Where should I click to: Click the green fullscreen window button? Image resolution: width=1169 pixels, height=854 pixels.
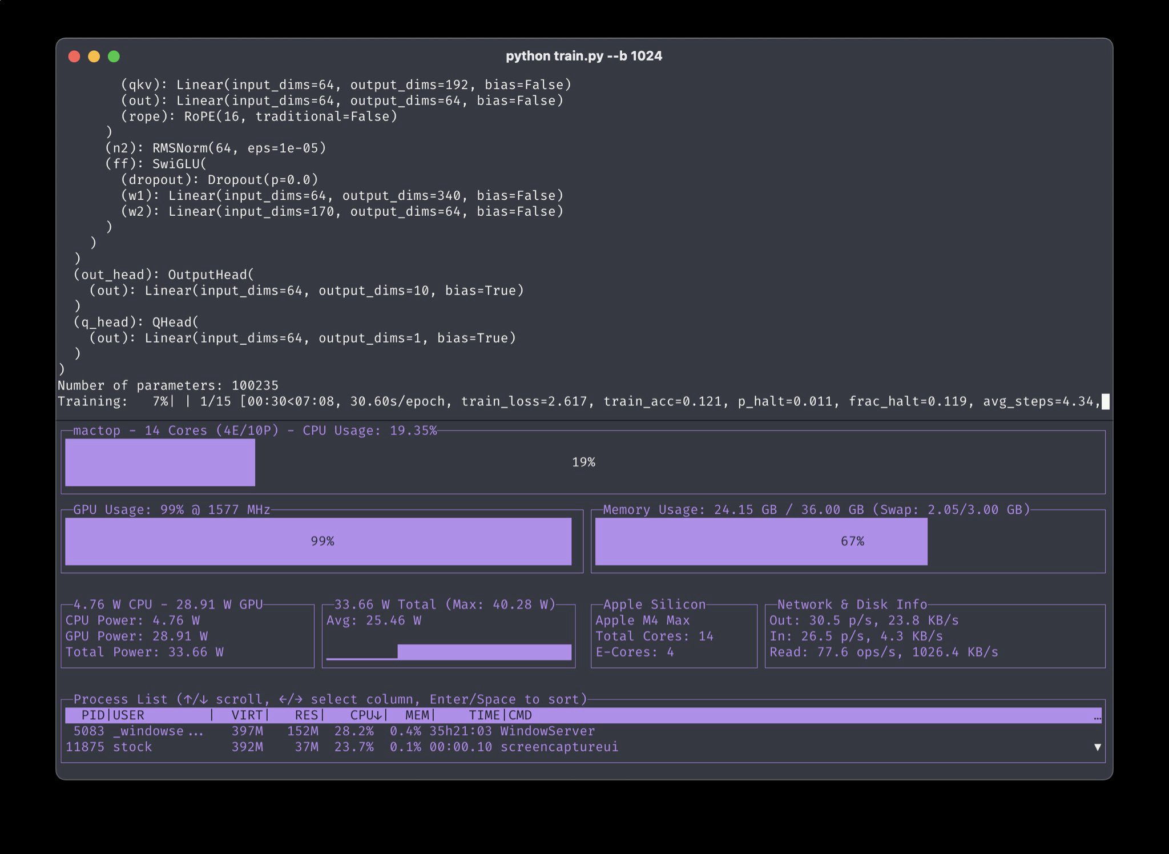pos(114,56)
